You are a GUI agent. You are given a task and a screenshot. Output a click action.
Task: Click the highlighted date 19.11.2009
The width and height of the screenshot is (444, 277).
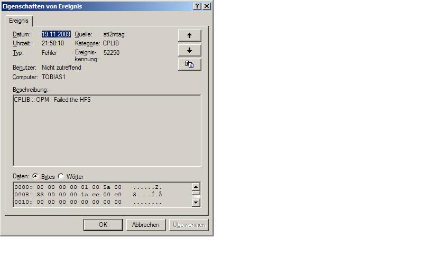coord(56,34)
